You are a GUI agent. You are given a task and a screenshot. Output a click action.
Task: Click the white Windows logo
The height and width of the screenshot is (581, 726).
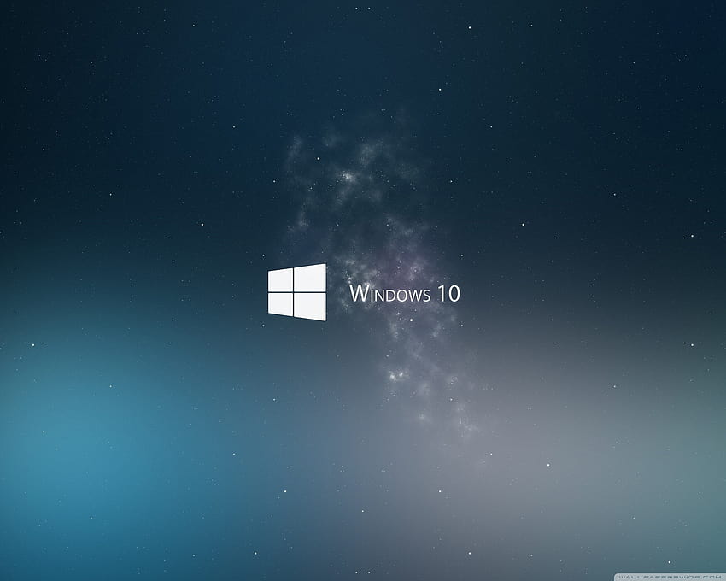pos(296,292)
